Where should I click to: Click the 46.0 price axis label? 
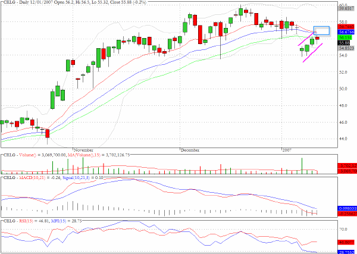(x=343, y=122)
